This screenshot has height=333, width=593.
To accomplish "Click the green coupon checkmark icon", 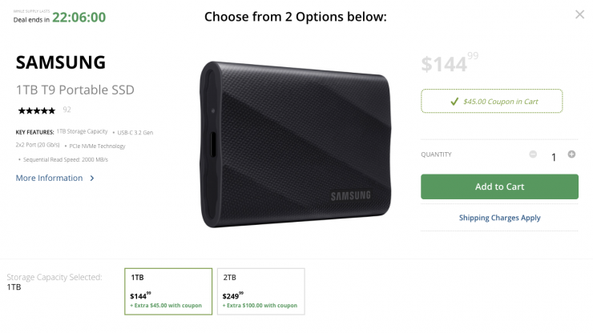I will point(454,102).
